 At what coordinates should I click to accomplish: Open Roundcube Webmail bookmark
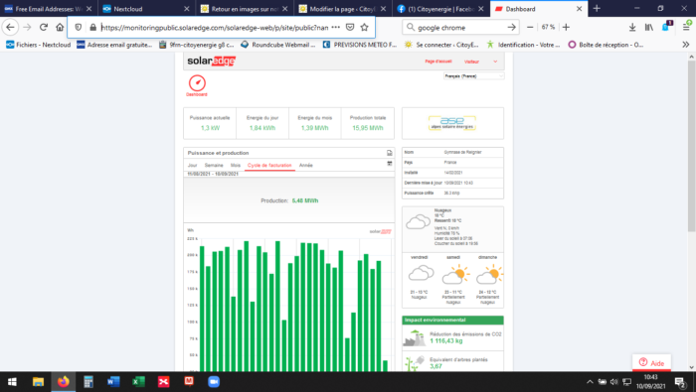point(277,45)
